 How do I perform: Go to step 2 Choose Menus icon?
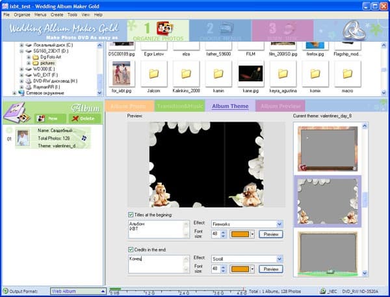click(227, 28)
